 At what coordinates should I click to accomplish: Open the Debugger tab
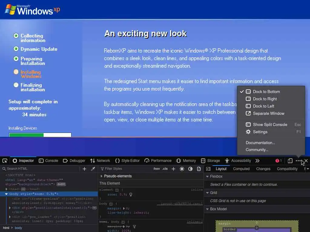pos(74,161)
